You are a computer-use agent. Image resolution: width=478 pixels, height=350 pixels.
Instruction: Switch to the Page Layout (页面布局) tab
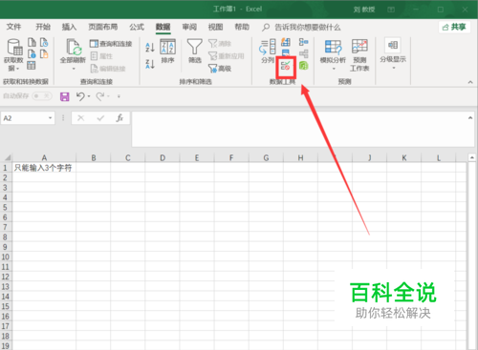click(x=103, y=27)
